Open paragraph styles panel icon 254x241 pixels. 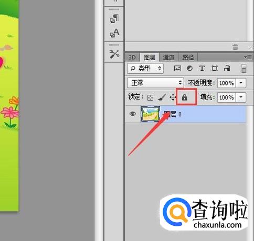(x=114, y=19)
